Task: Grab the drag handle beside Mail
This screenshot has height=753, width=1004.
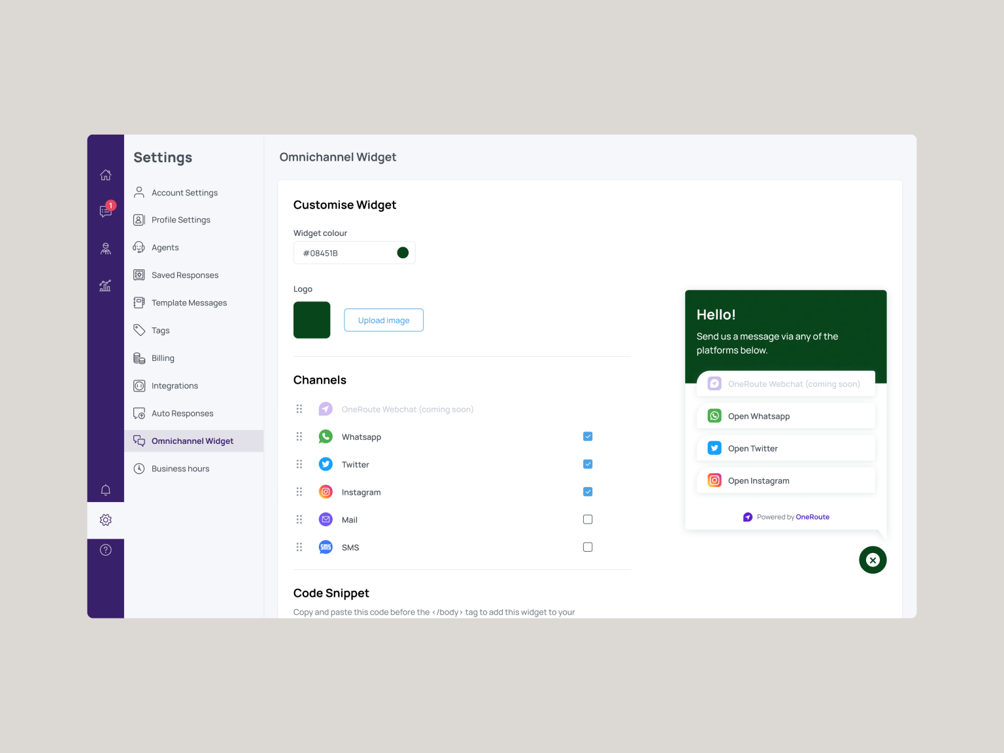Action: (299, 520)
